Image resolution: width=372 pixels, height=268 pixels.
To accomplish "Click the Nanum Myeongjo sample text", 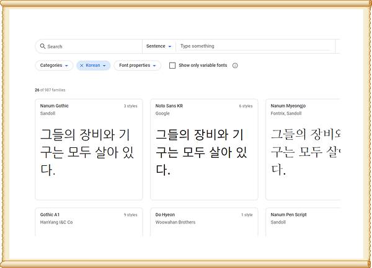I will point(306,152).
